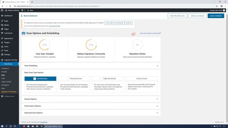Open Wordfence All Options submenu
The width and height of the screenshot is (228, 128).
5,85
